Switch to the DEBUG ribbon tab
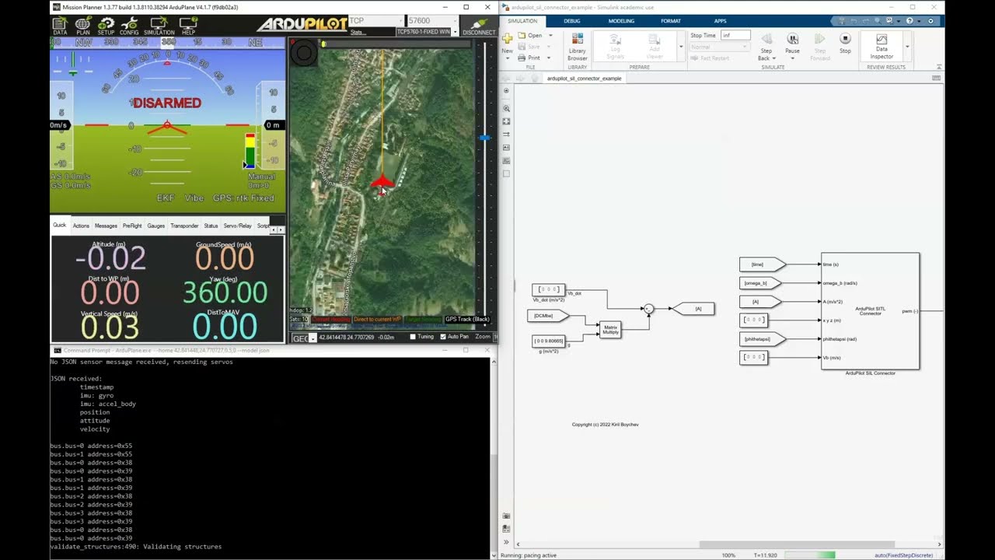Viewport: 995px width, 560px height. click(x=572, y=21)
